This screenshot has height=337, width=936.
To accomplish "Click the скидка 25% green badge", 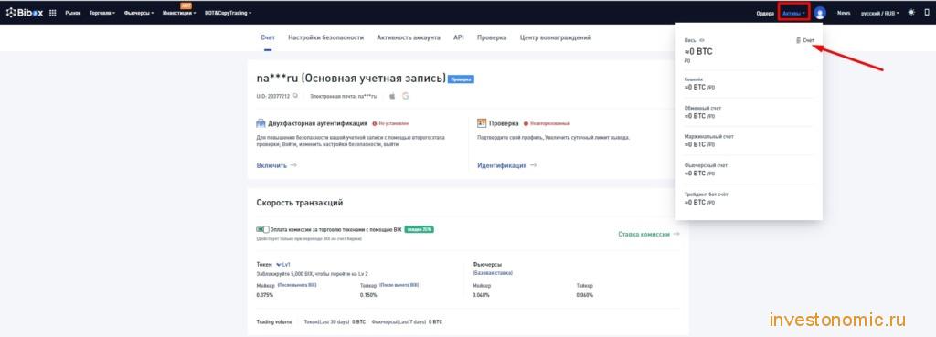I will pos(419,229).
